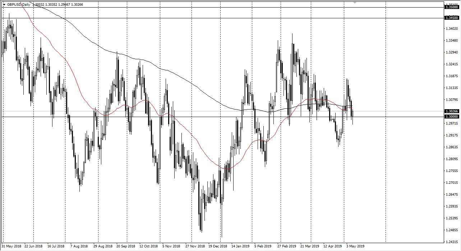Image resolution: width=461 pixels, height=251 pixels.
Task: Click the 3 May 2019 date label
Action: pyautogui.click(x=355, y=246)
